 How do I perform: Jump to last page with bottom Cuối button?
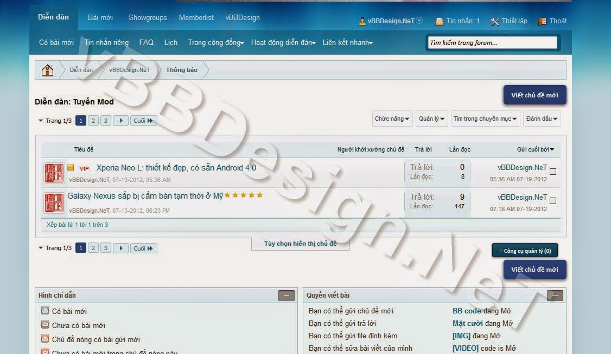[x=143, y=248]
